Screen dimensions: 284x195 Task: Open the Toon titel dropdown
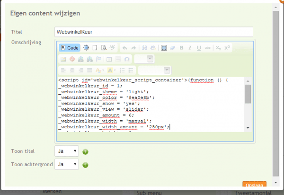pos(67,151)
